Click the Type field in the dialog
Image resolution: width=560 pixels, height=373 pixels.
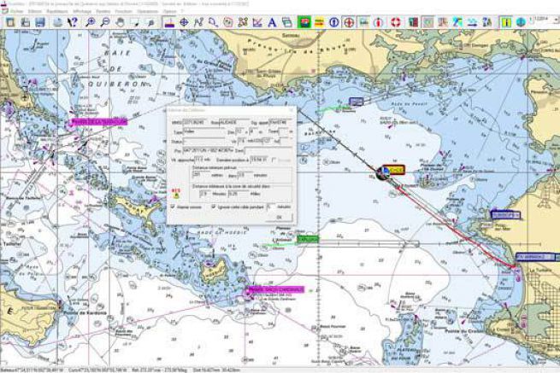(204, 132)
